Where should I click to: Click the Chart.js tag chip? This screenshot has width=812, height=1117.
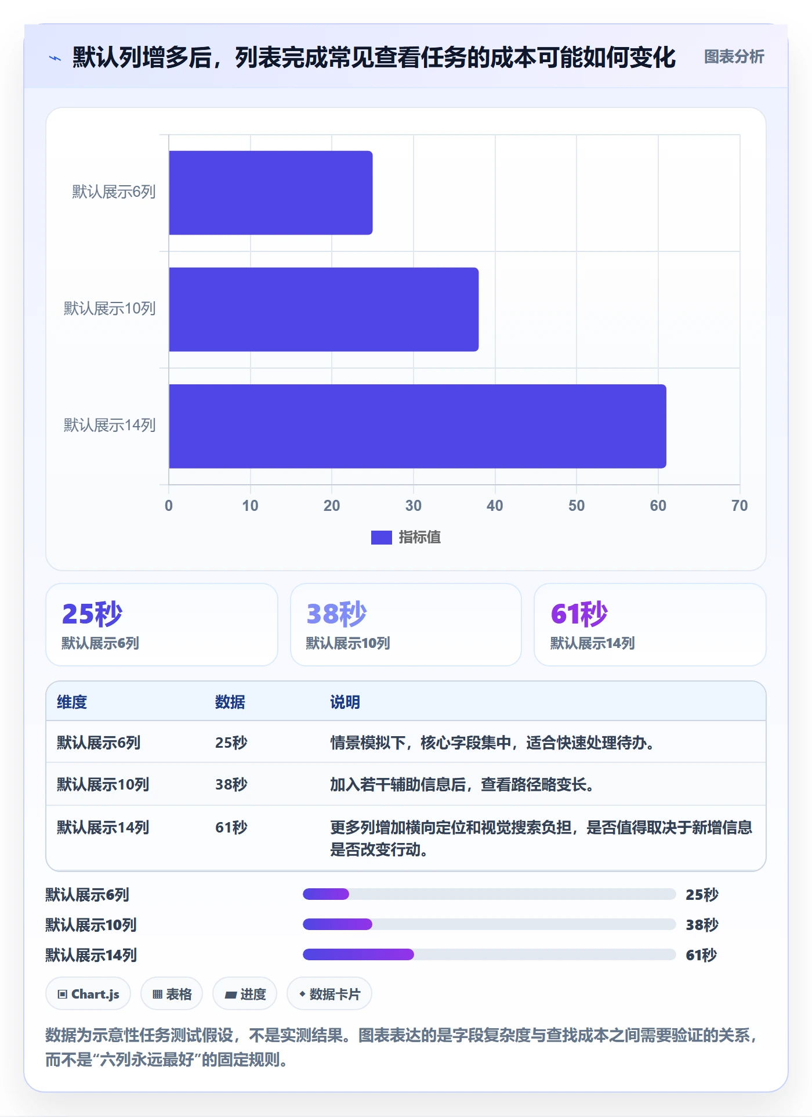(88, 994)
